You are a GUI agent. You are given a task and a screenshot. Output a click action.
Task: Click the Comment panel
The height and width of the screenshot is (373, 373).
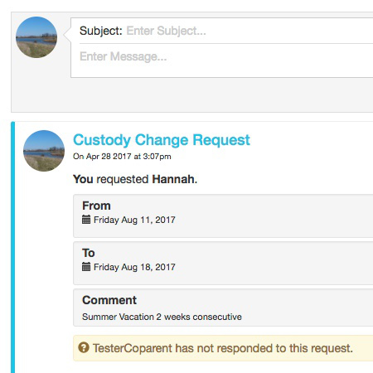(223, 308)
